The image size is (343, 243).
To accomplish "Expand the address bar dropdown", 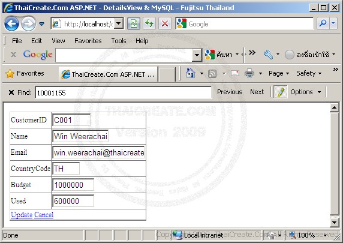I will click(119, 23).
